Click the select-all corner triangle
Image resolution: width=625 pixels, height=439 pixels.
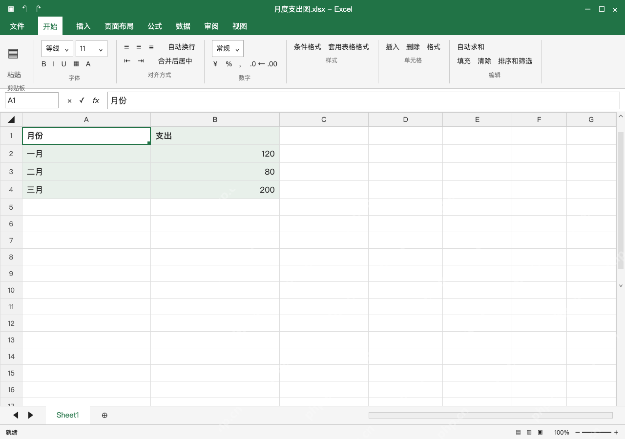click(x=11, y=120)
